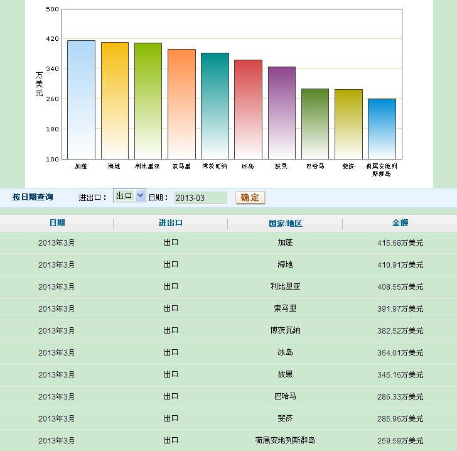Image resolution: width=457 pixels, height=451 pixels.
Task: Select the 国家/地区 column header
Action: tap(285, 223)
